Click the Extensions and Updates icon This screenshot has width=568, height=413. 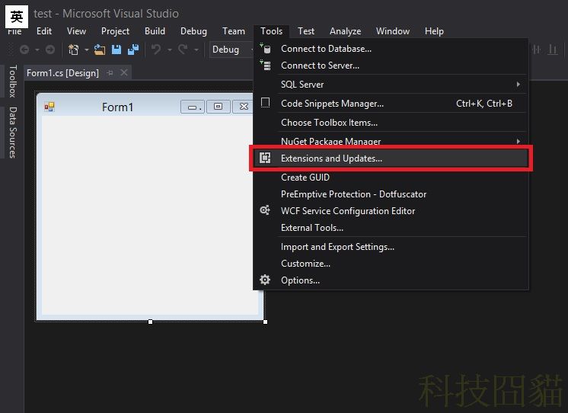(x=265, y=158)
